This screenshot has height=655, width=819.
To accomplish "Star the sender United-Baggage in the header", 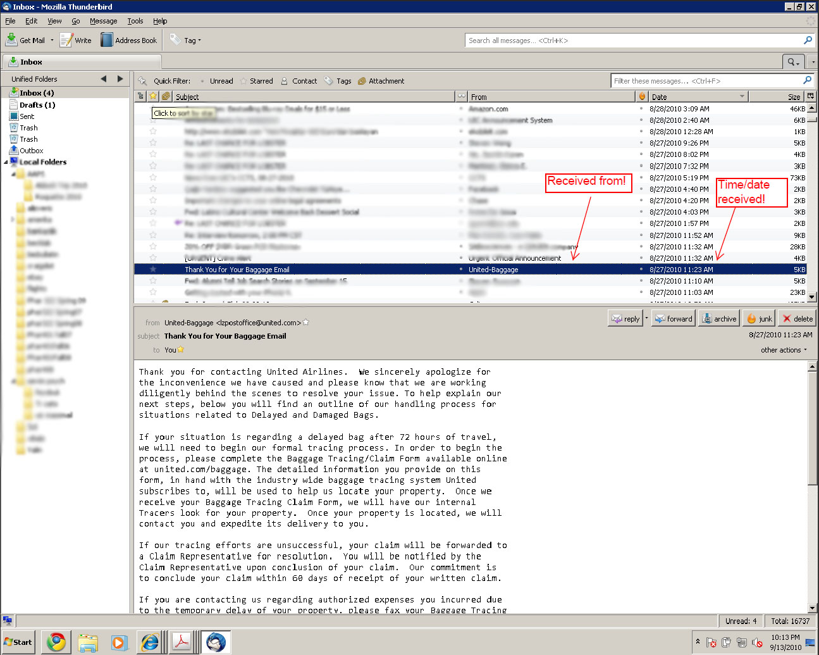I will click(x=306, y=322).
